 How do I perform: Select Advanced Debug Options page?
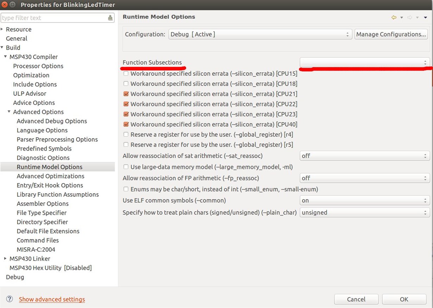coord(52,121)
